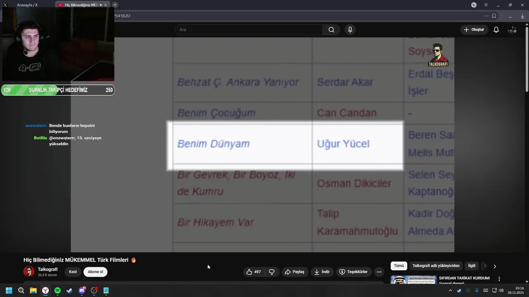529x297 pixels.
Task: Click the microphone icon in system tray
Action: [x=477, y=290]
